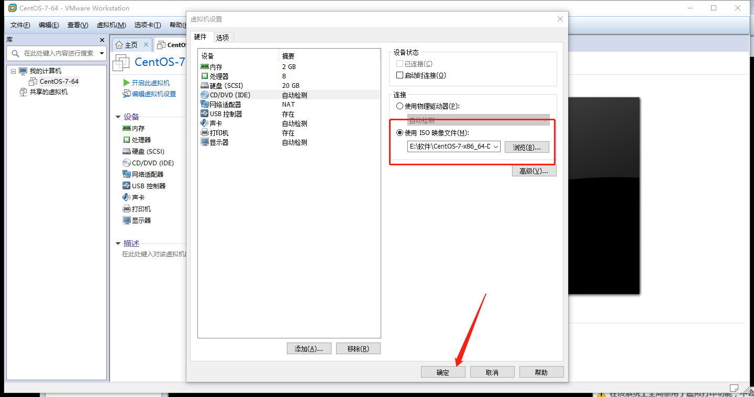Select the 网络适配器 icon in settings dialog list
Screen dimensions: 754x397
point(205,105)
